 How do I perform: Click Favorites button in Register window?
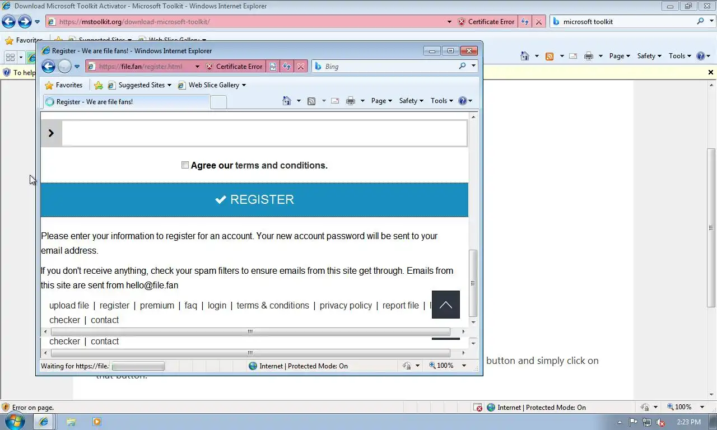tap(63, 85)
